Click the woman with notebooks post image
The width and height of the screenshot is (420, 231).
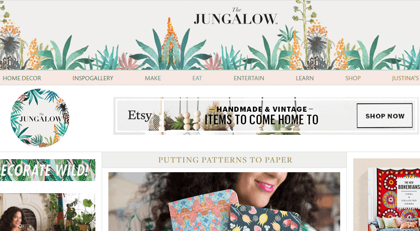click(x=224, y=202)
